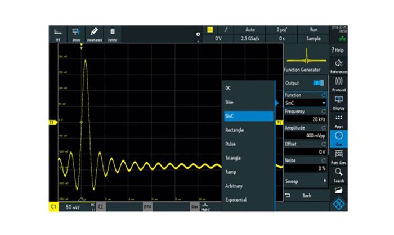Click the 50 mV/ vertical scale value
This screenshot has height=235, width=394.
[x=73, y=207]
